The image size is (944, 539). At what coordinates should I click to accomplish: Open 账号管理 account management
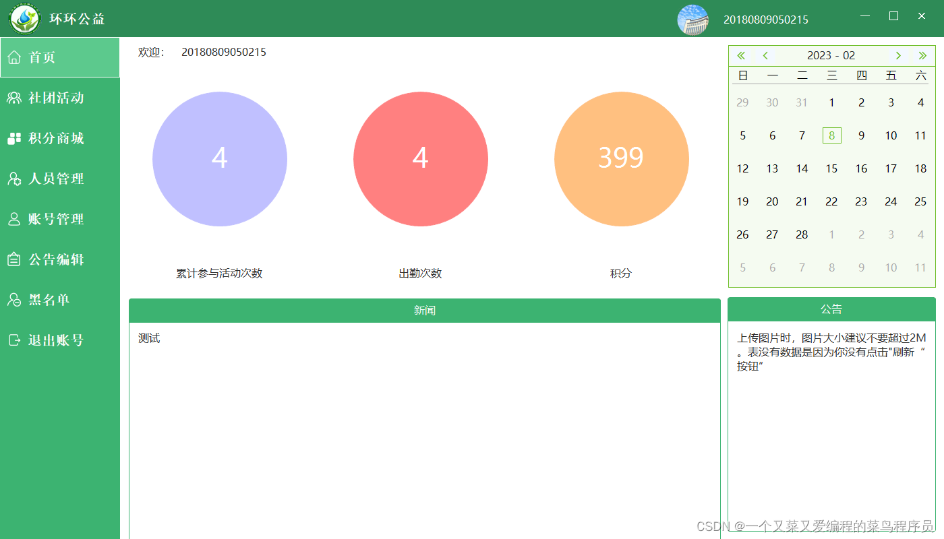[56, 219]
